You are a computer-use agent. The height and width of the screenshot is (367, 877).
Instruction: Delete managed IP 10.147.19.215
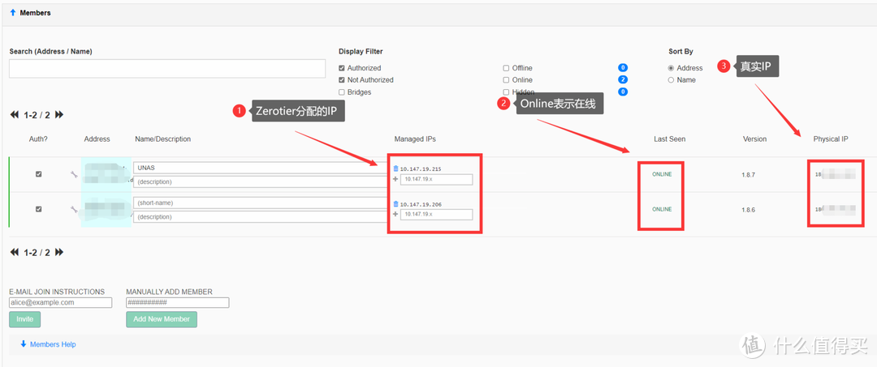point(395,169)
